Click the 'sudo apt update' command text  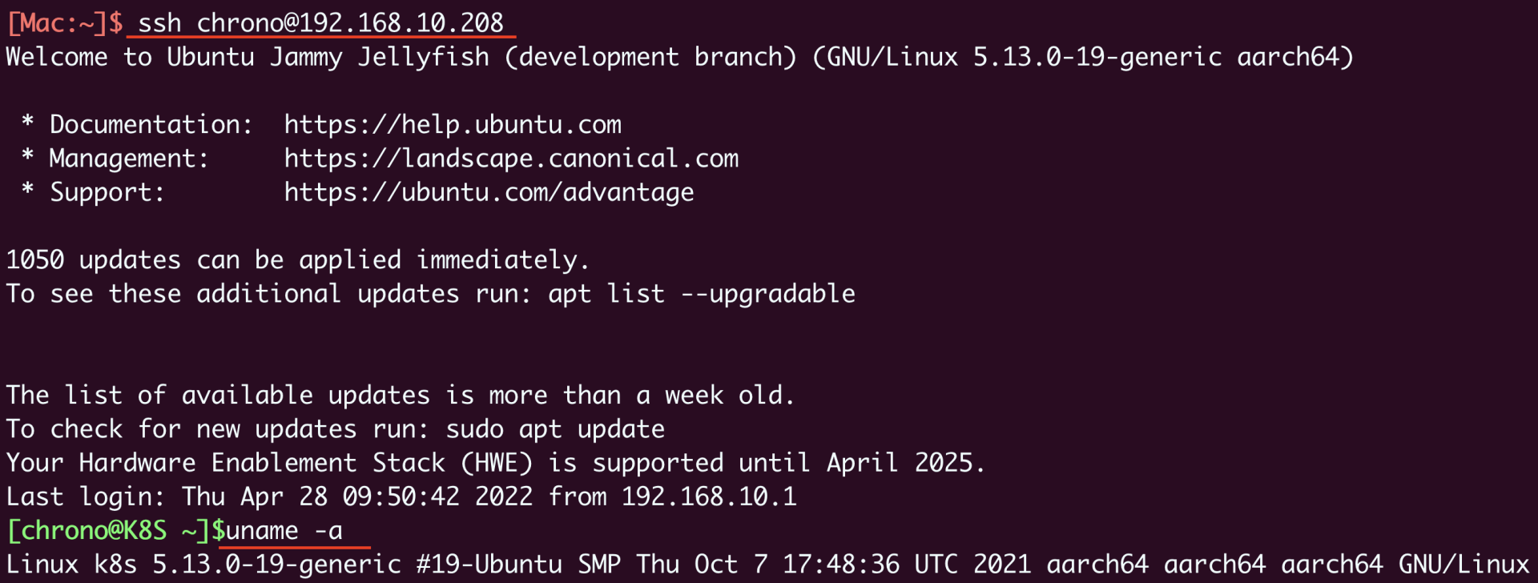555,429
